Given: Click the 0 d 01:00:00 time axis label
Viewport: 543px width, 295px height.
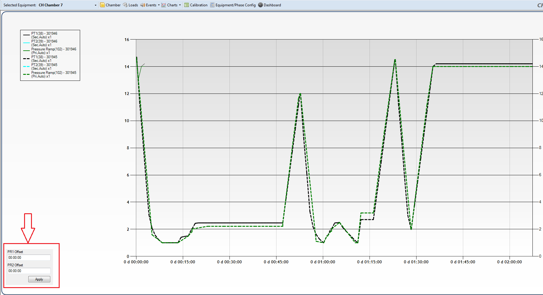Looking at the screenshot, I should (323, 262).
